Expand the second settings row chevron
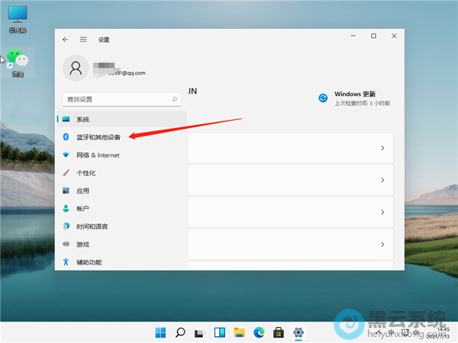 [x=382, y=181]
